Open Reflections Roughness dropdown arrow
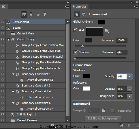 [129, 96]
